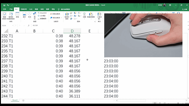Insert a hierarchy chart
Viewport: 189px width, 106px height.
[x=75, y=13]
